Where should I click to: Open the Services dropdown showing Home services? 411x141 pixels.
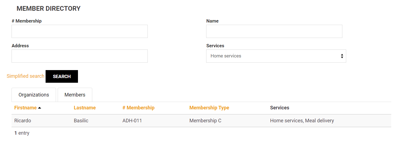point(276,56)
